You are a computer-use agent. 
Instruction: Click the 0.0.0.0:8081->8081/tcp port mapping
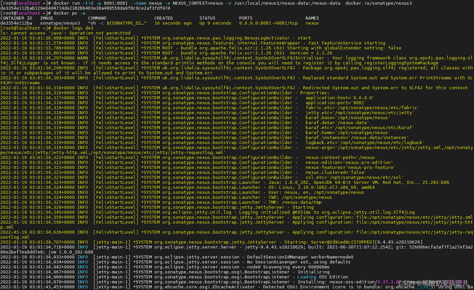tap(269, 23)
